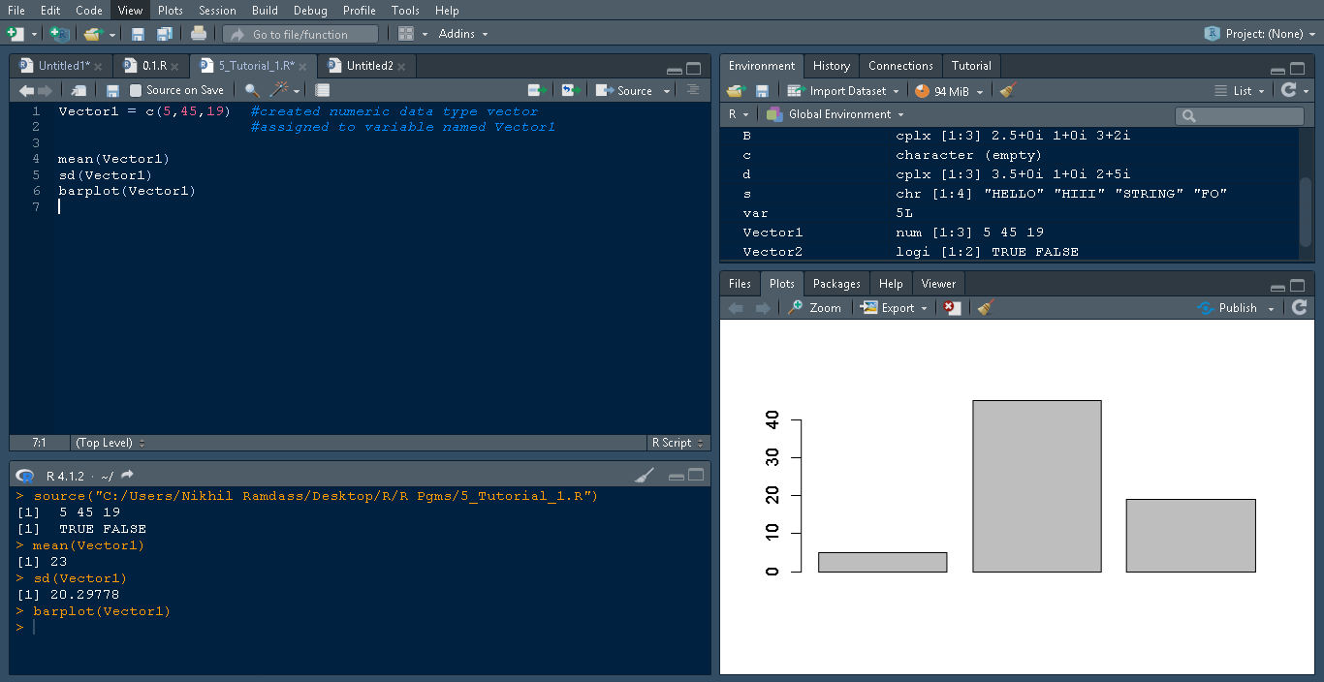The height and width of the screenshot is (682, 1324).
Task: Create a new R script with the new file icon
Action: tap(16, 33)
